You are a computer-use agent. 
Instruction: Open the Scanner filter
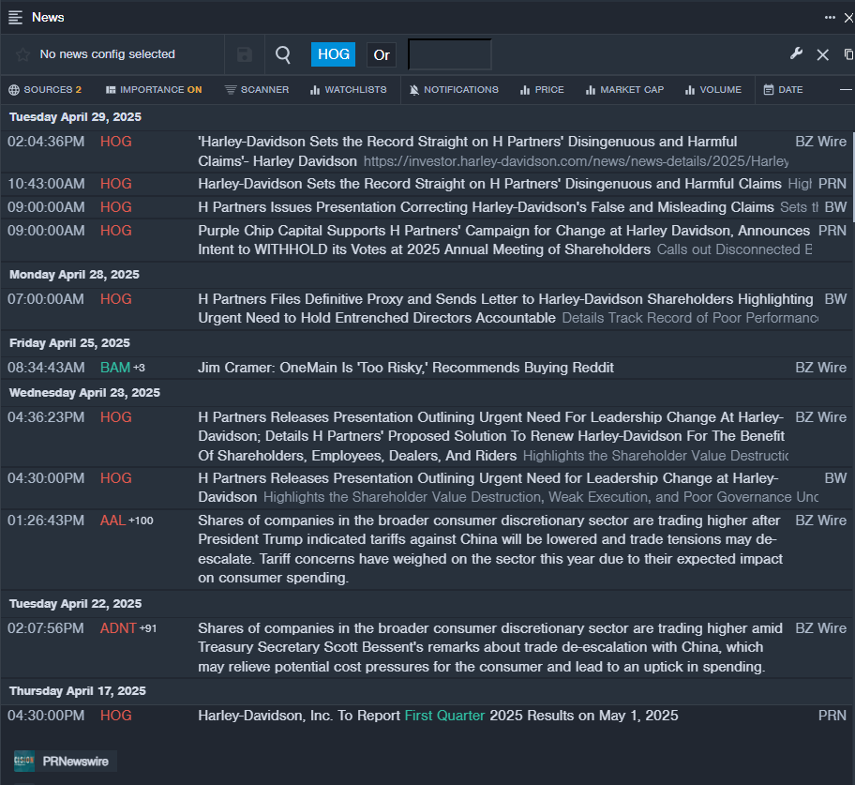coord(257,90)
